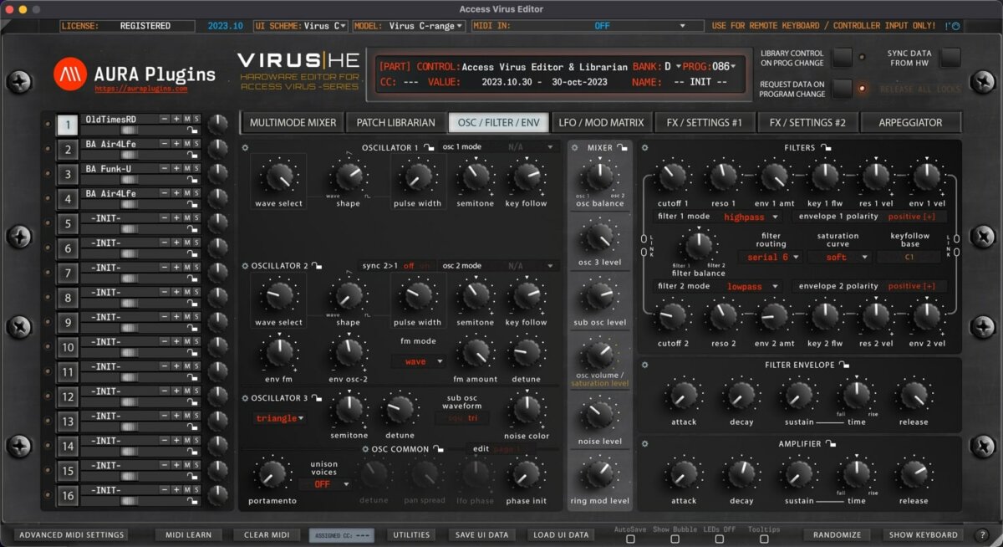Click the Randomize button
The image size is (1003, 547).
click(x=837, y=534)
